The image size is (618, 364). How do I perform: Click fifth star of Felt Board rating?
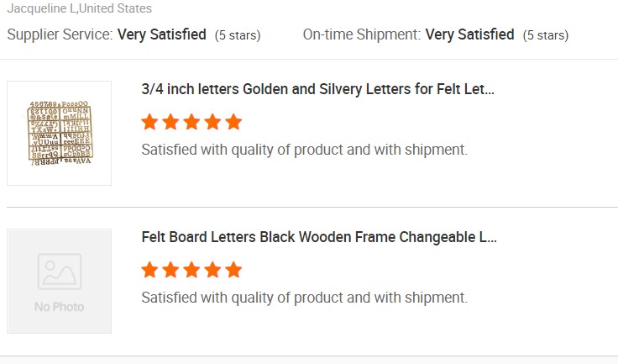click(233, 270)
